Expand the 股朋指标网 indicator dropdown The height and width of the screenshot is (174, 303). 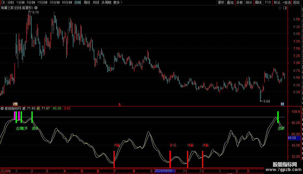coord(2,108)
